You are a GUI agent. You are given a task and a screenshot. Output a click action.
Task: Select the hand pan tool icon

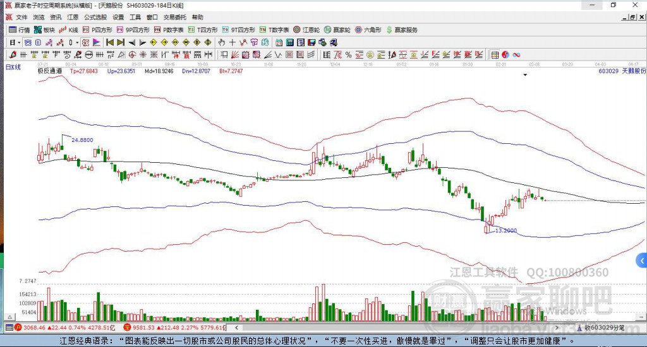click(222, 42)
